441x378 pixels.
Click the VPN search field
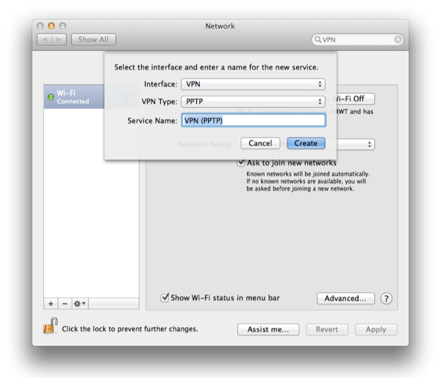357,40
